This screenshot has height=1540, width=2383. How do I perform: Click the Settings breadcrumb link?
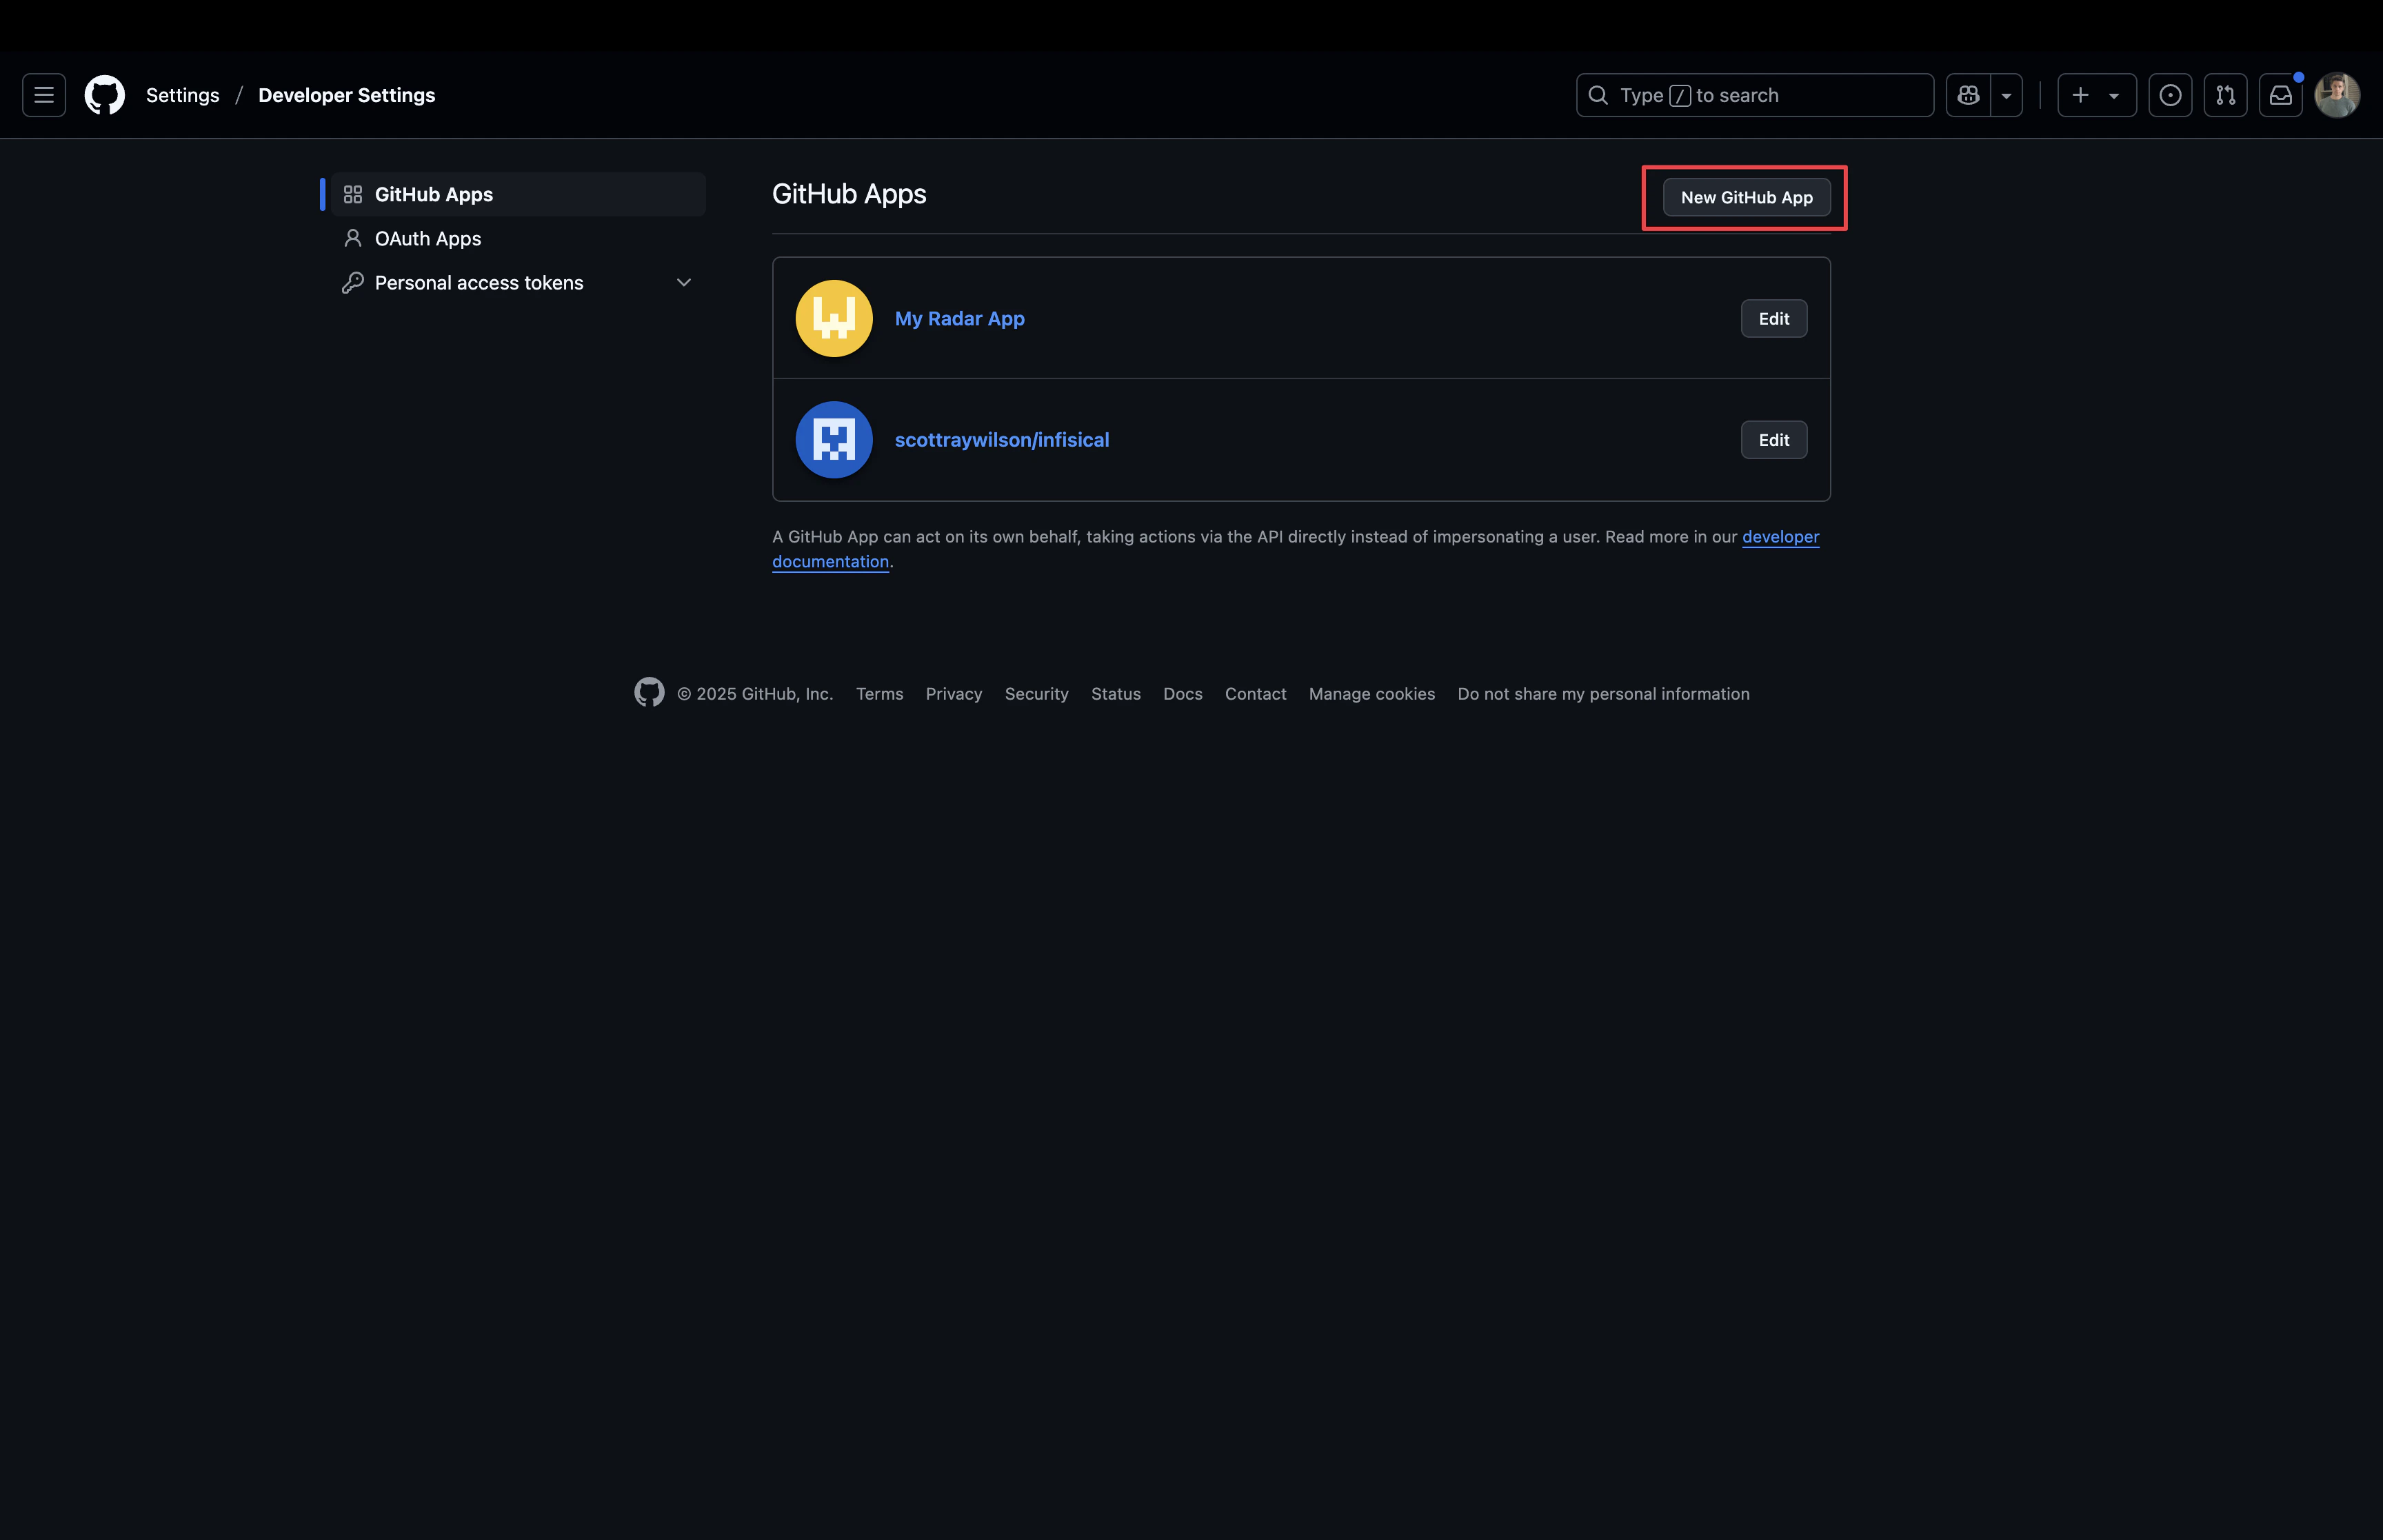(x=182, y=95)
